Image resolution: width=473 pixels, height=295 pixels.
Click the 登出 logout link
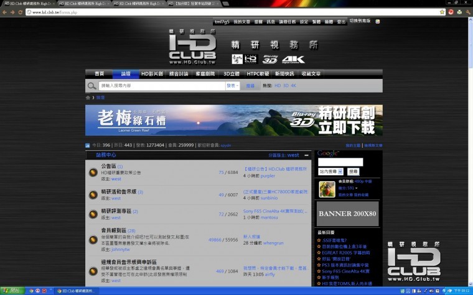tap(341, 22)
